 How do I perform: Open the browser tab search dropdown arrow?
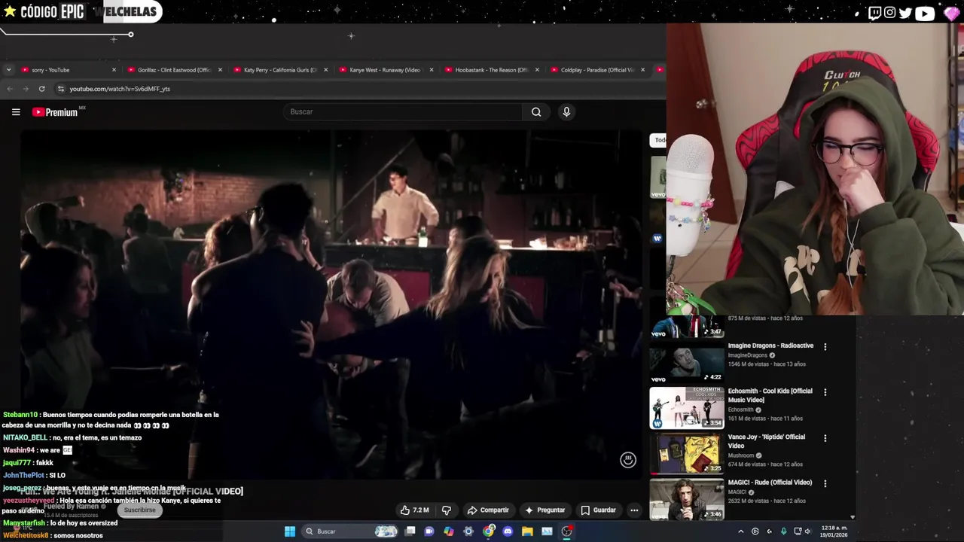point(8,70)
